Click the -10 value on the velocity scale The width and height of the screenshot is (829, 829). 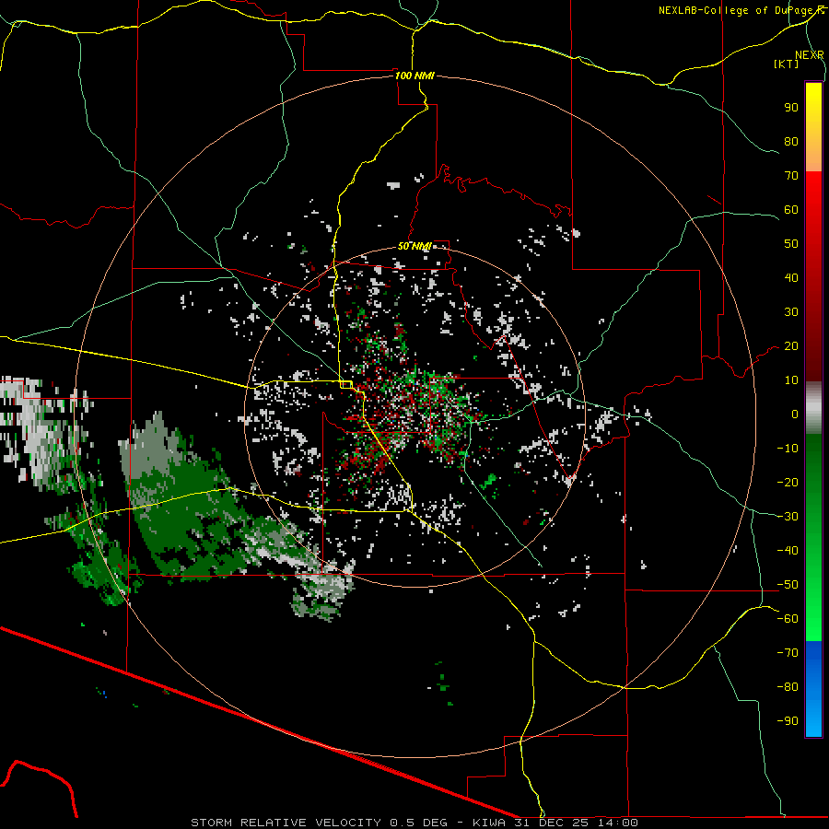click(x=788, y=449)
